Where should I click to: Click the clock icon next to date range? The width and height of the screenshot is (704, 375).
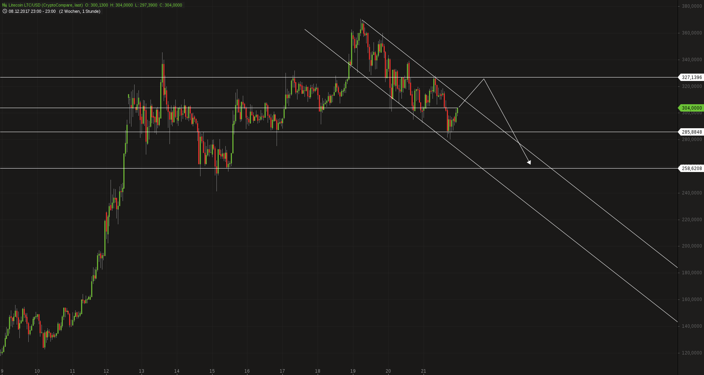(x=4, y=11)
